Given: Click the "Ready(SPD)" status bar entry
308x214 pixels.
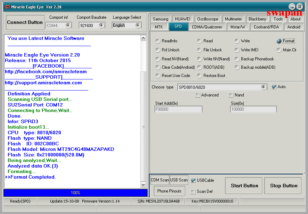Looking at the screenshot, I should coord(20,201).
